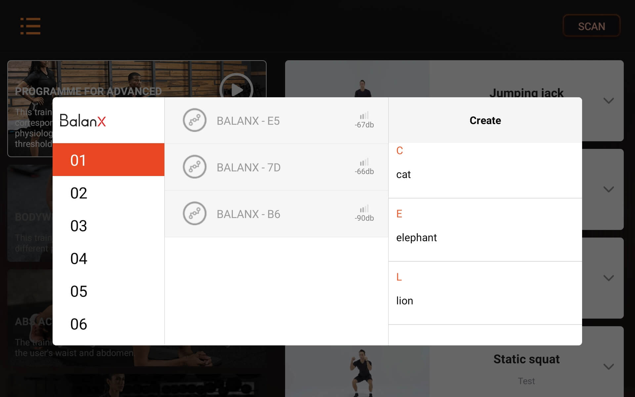
Task: Open the hamburger list menu icon
Action: (30, 26)
